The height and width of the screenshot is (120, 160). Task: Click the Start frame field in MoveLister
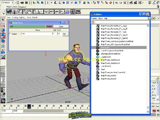pyautogui.click(x=54, y=34)
